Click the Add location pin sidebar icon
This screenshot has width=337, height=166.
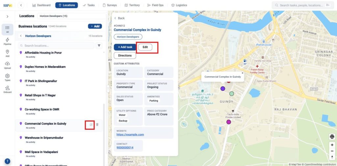click(x=8, y=53)
